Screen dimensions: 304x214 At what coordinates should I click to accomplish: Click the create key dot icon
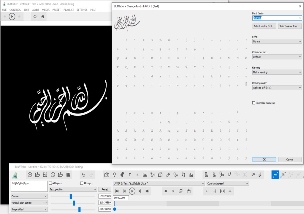[166, 191]
